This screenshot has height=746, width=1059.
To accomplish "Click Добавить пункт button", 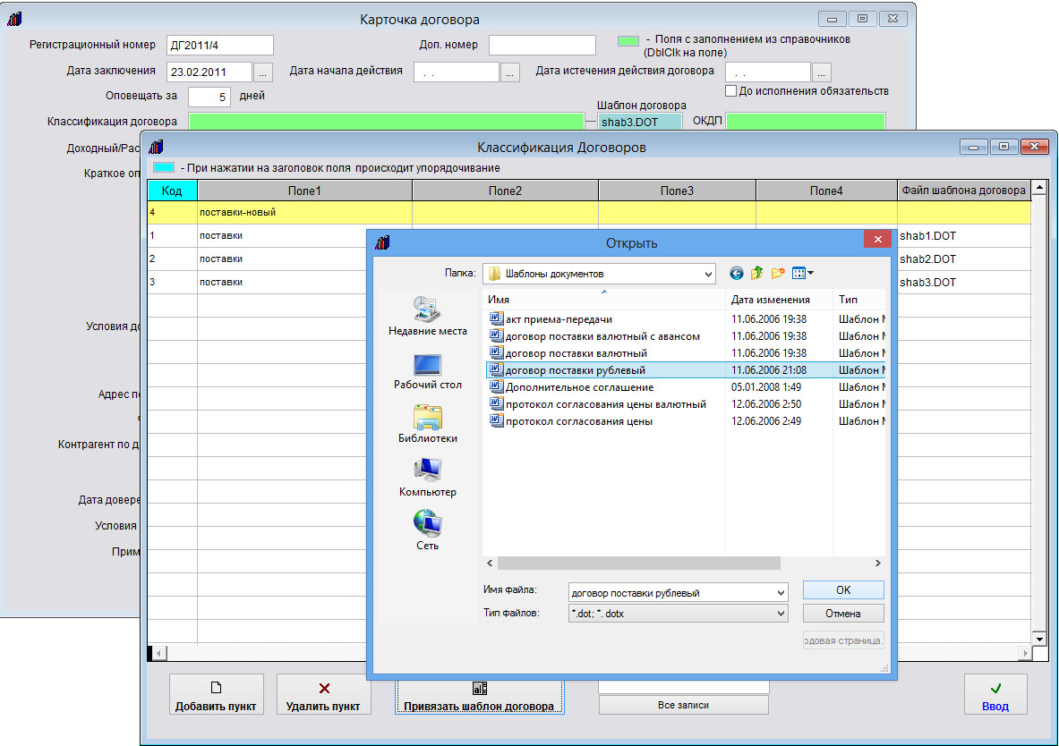I will click(216, 694).
